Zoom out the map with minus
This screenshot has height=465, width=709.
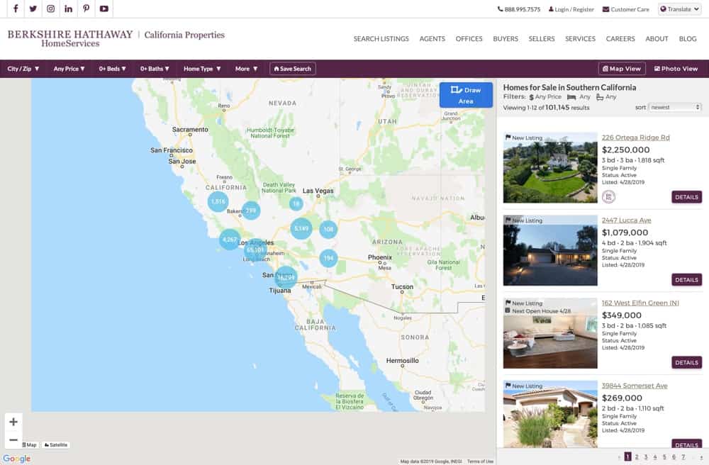coord(13,439)
